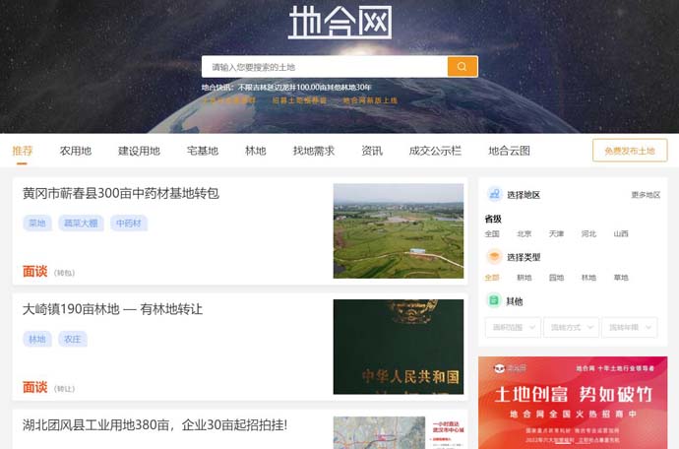Focus the land search input field
Viewport: 679px width, 449px height.
pos(325,67)
